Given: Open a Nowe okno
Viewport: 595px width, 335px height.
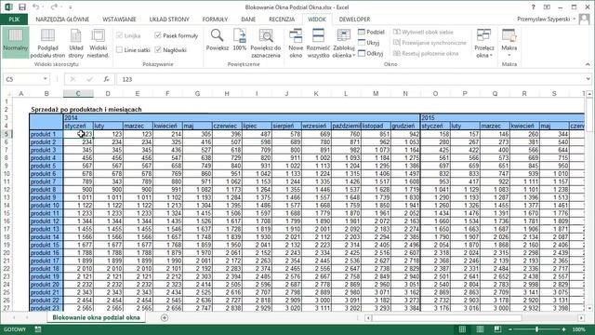Looking at the screenshot, I should coord(296,44).
